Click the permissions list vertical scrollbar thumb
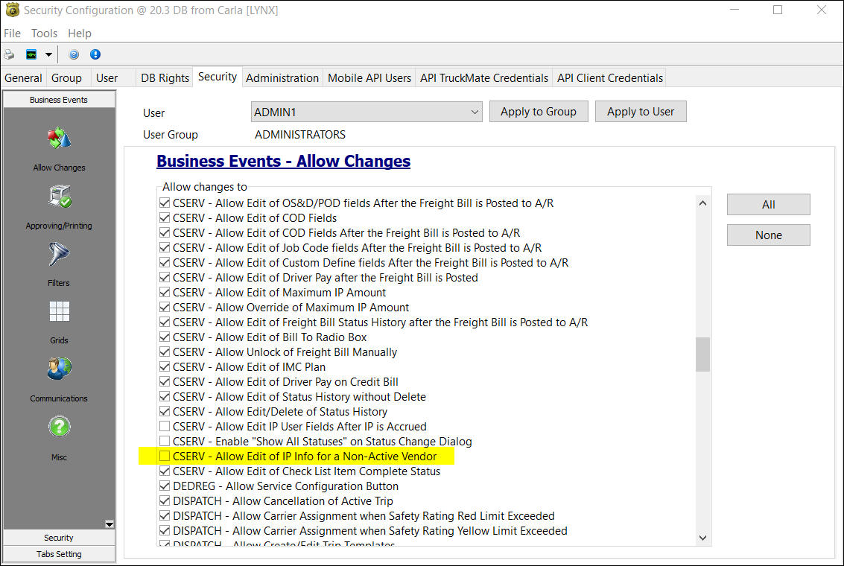 (702, 354)
